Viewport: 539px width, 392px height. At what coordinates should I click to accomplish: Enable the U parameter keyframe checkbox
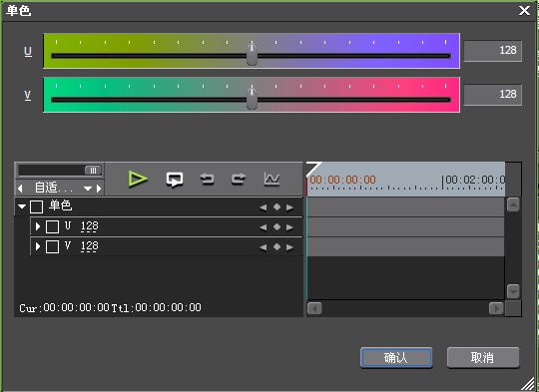coord(52,226)
